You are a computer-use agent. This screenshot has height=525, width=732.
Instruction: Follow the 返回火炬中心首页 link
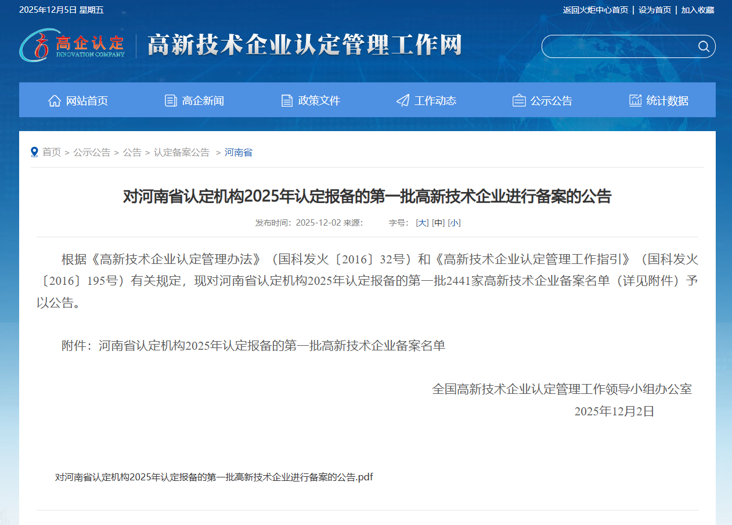pyautogui.click(x=594, y=9)
